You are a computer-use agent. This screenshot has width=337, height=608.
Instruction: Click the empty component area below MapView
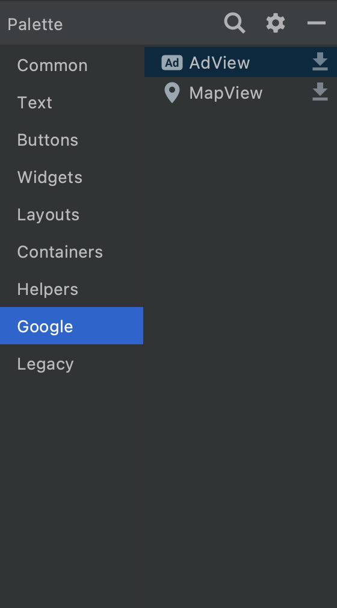coord(241,349)
